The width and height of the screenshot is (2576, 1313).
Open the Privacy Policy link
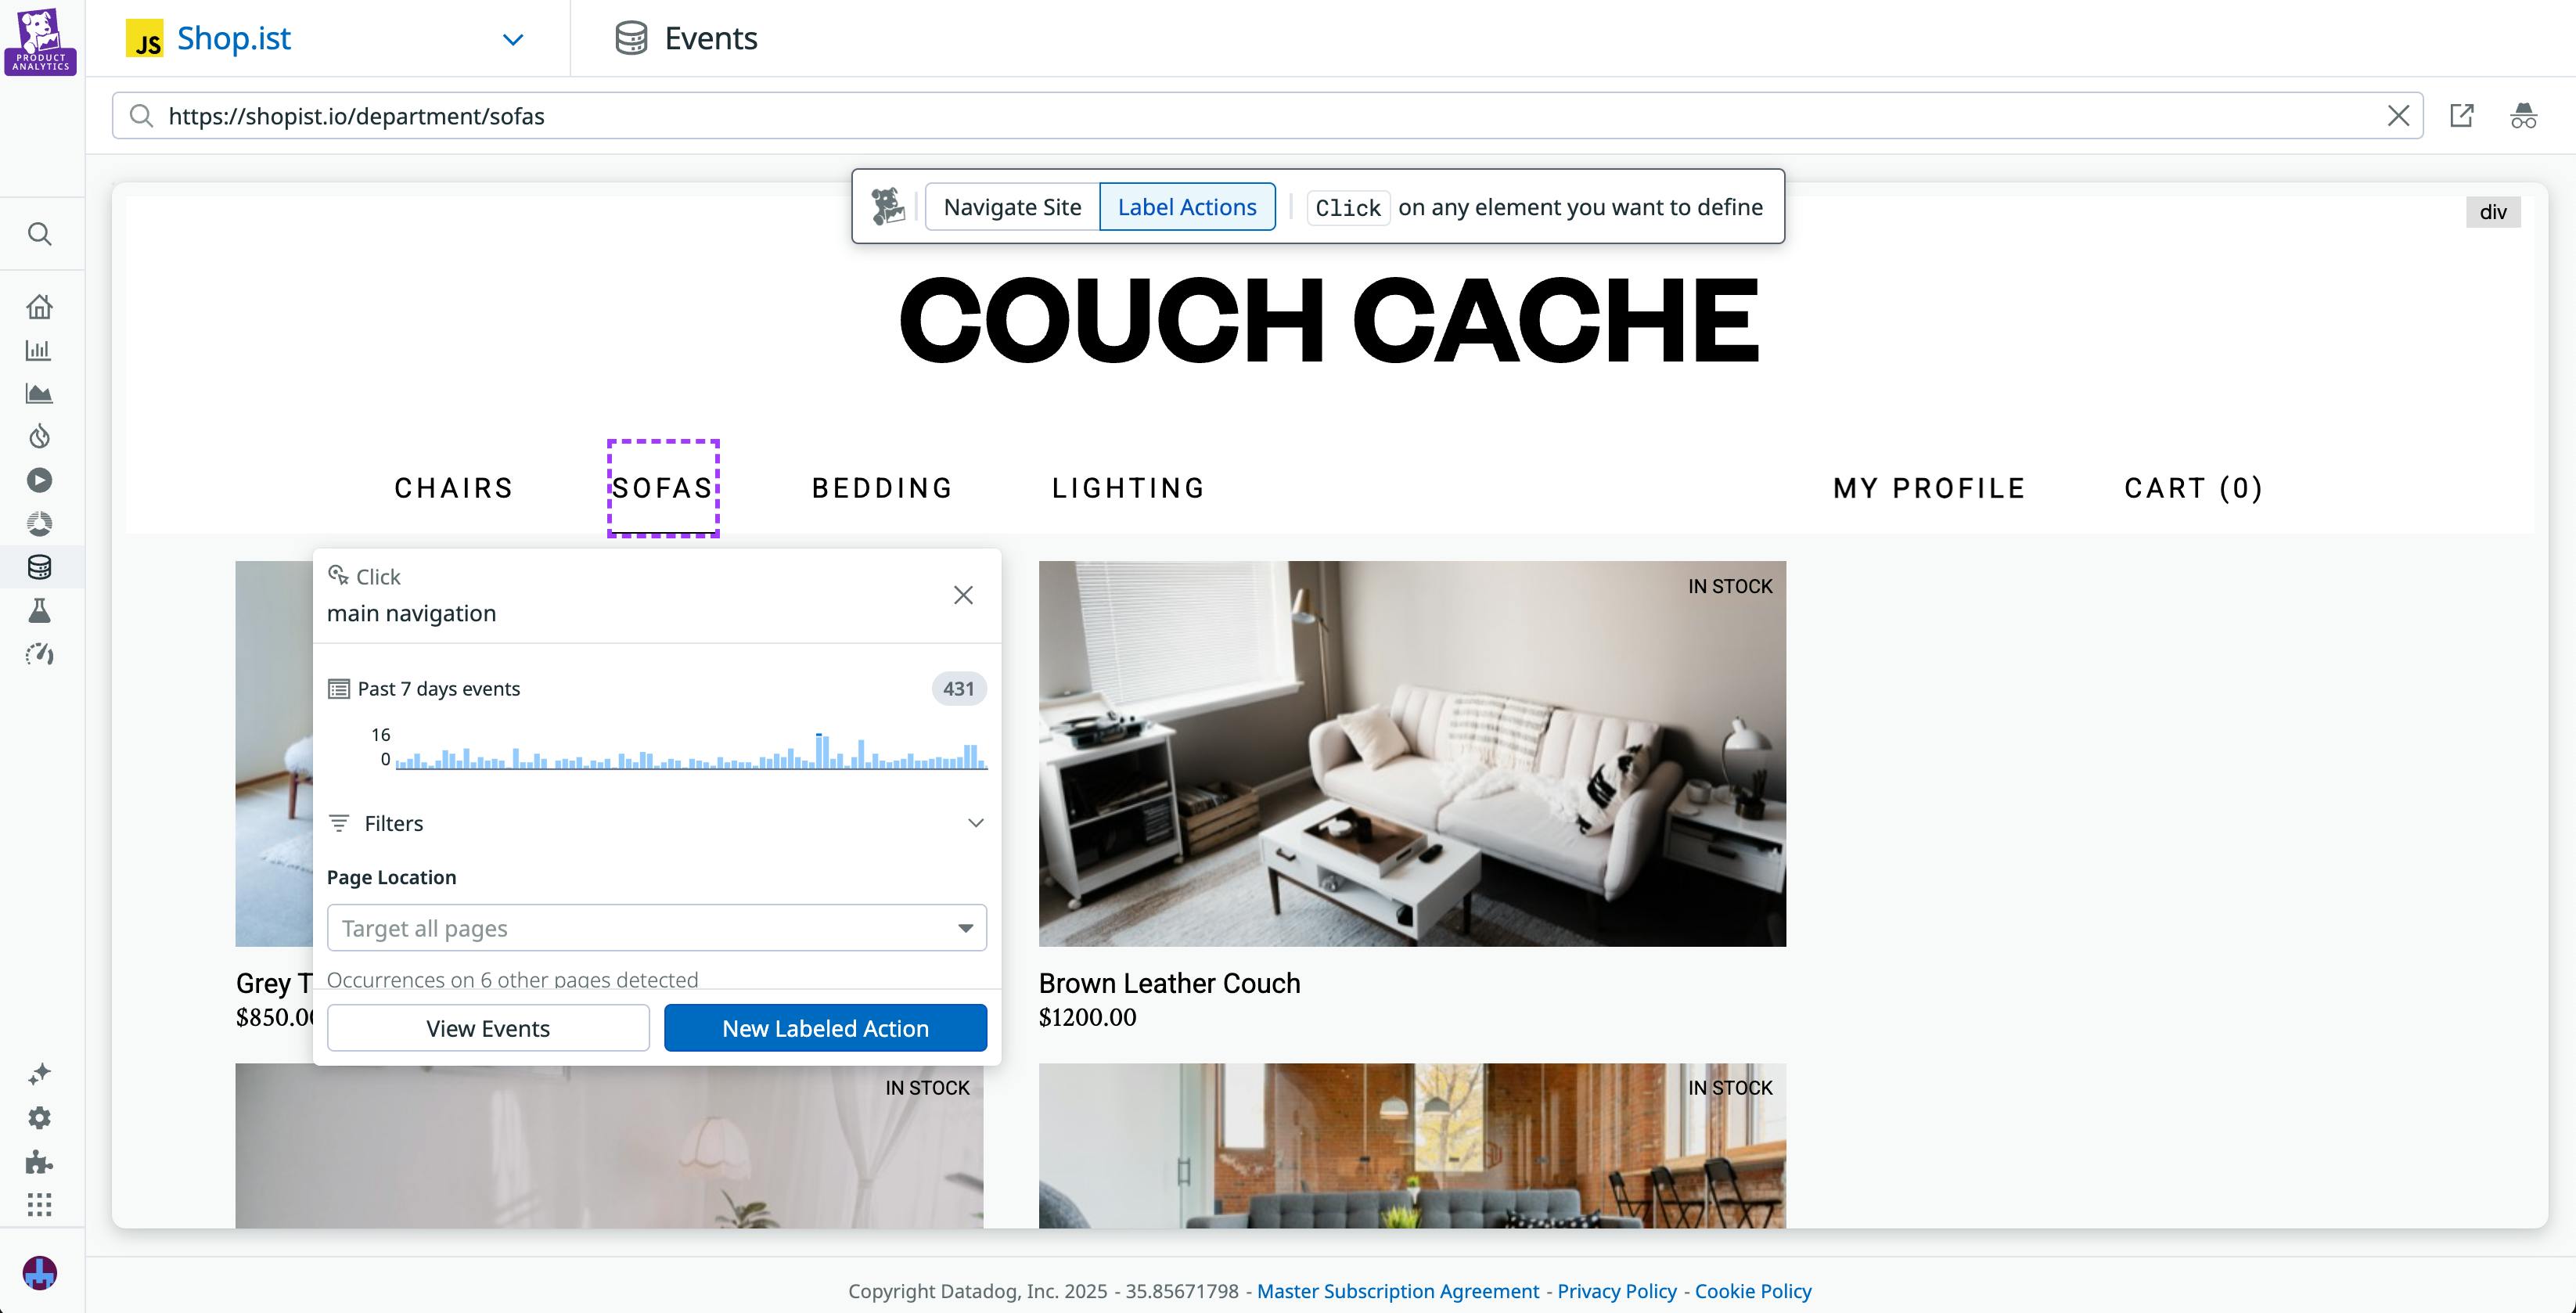pos(1616,1291)
